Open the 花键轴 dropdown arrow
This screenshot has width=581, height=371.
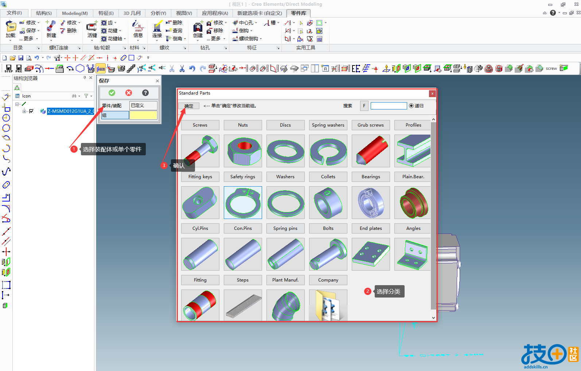click(x=125, y=39)
